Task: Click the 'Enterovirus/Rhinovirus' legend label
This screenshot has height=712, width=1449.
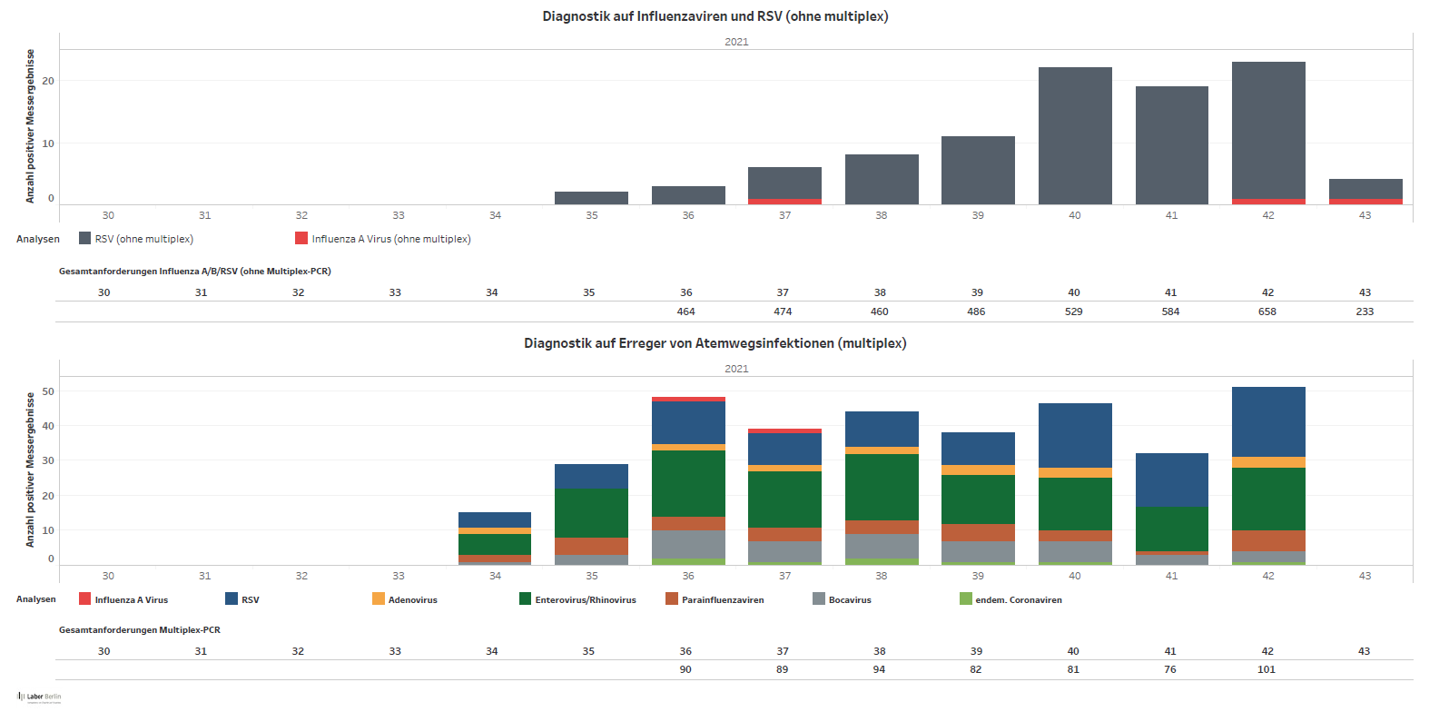Action: pyautogui.click(x=586, y=600)
